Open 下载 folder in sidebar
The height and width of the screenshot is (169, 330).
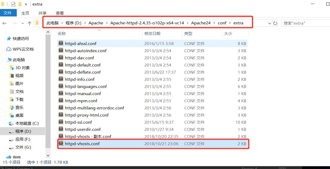(19, 100)
